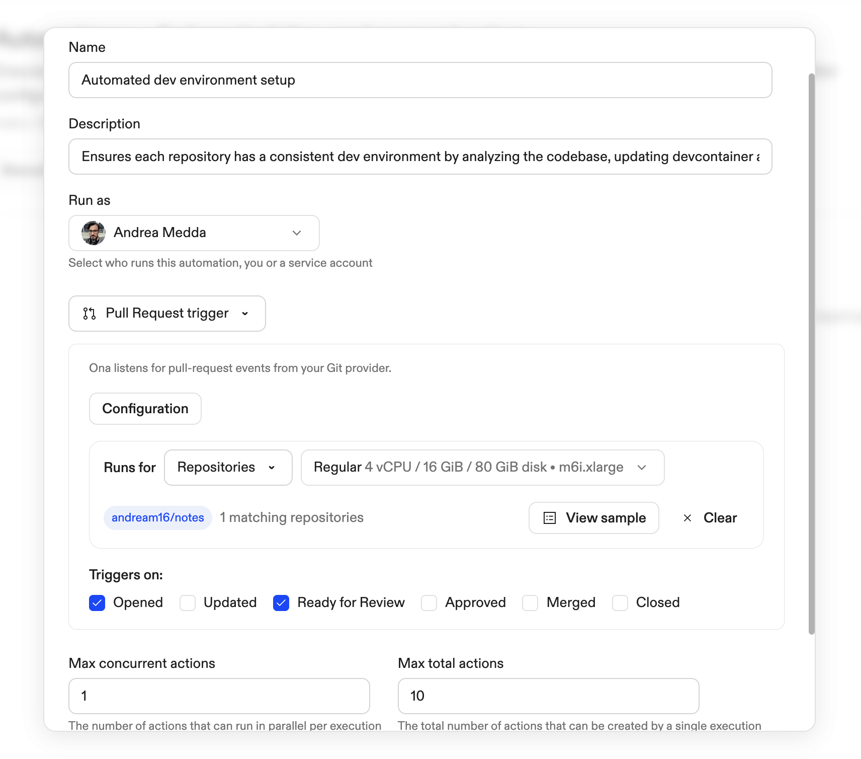Click Andrea Medda's avatar photo

tap(93, 233)
